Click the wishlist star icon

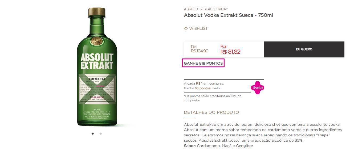tap(186, 28)
